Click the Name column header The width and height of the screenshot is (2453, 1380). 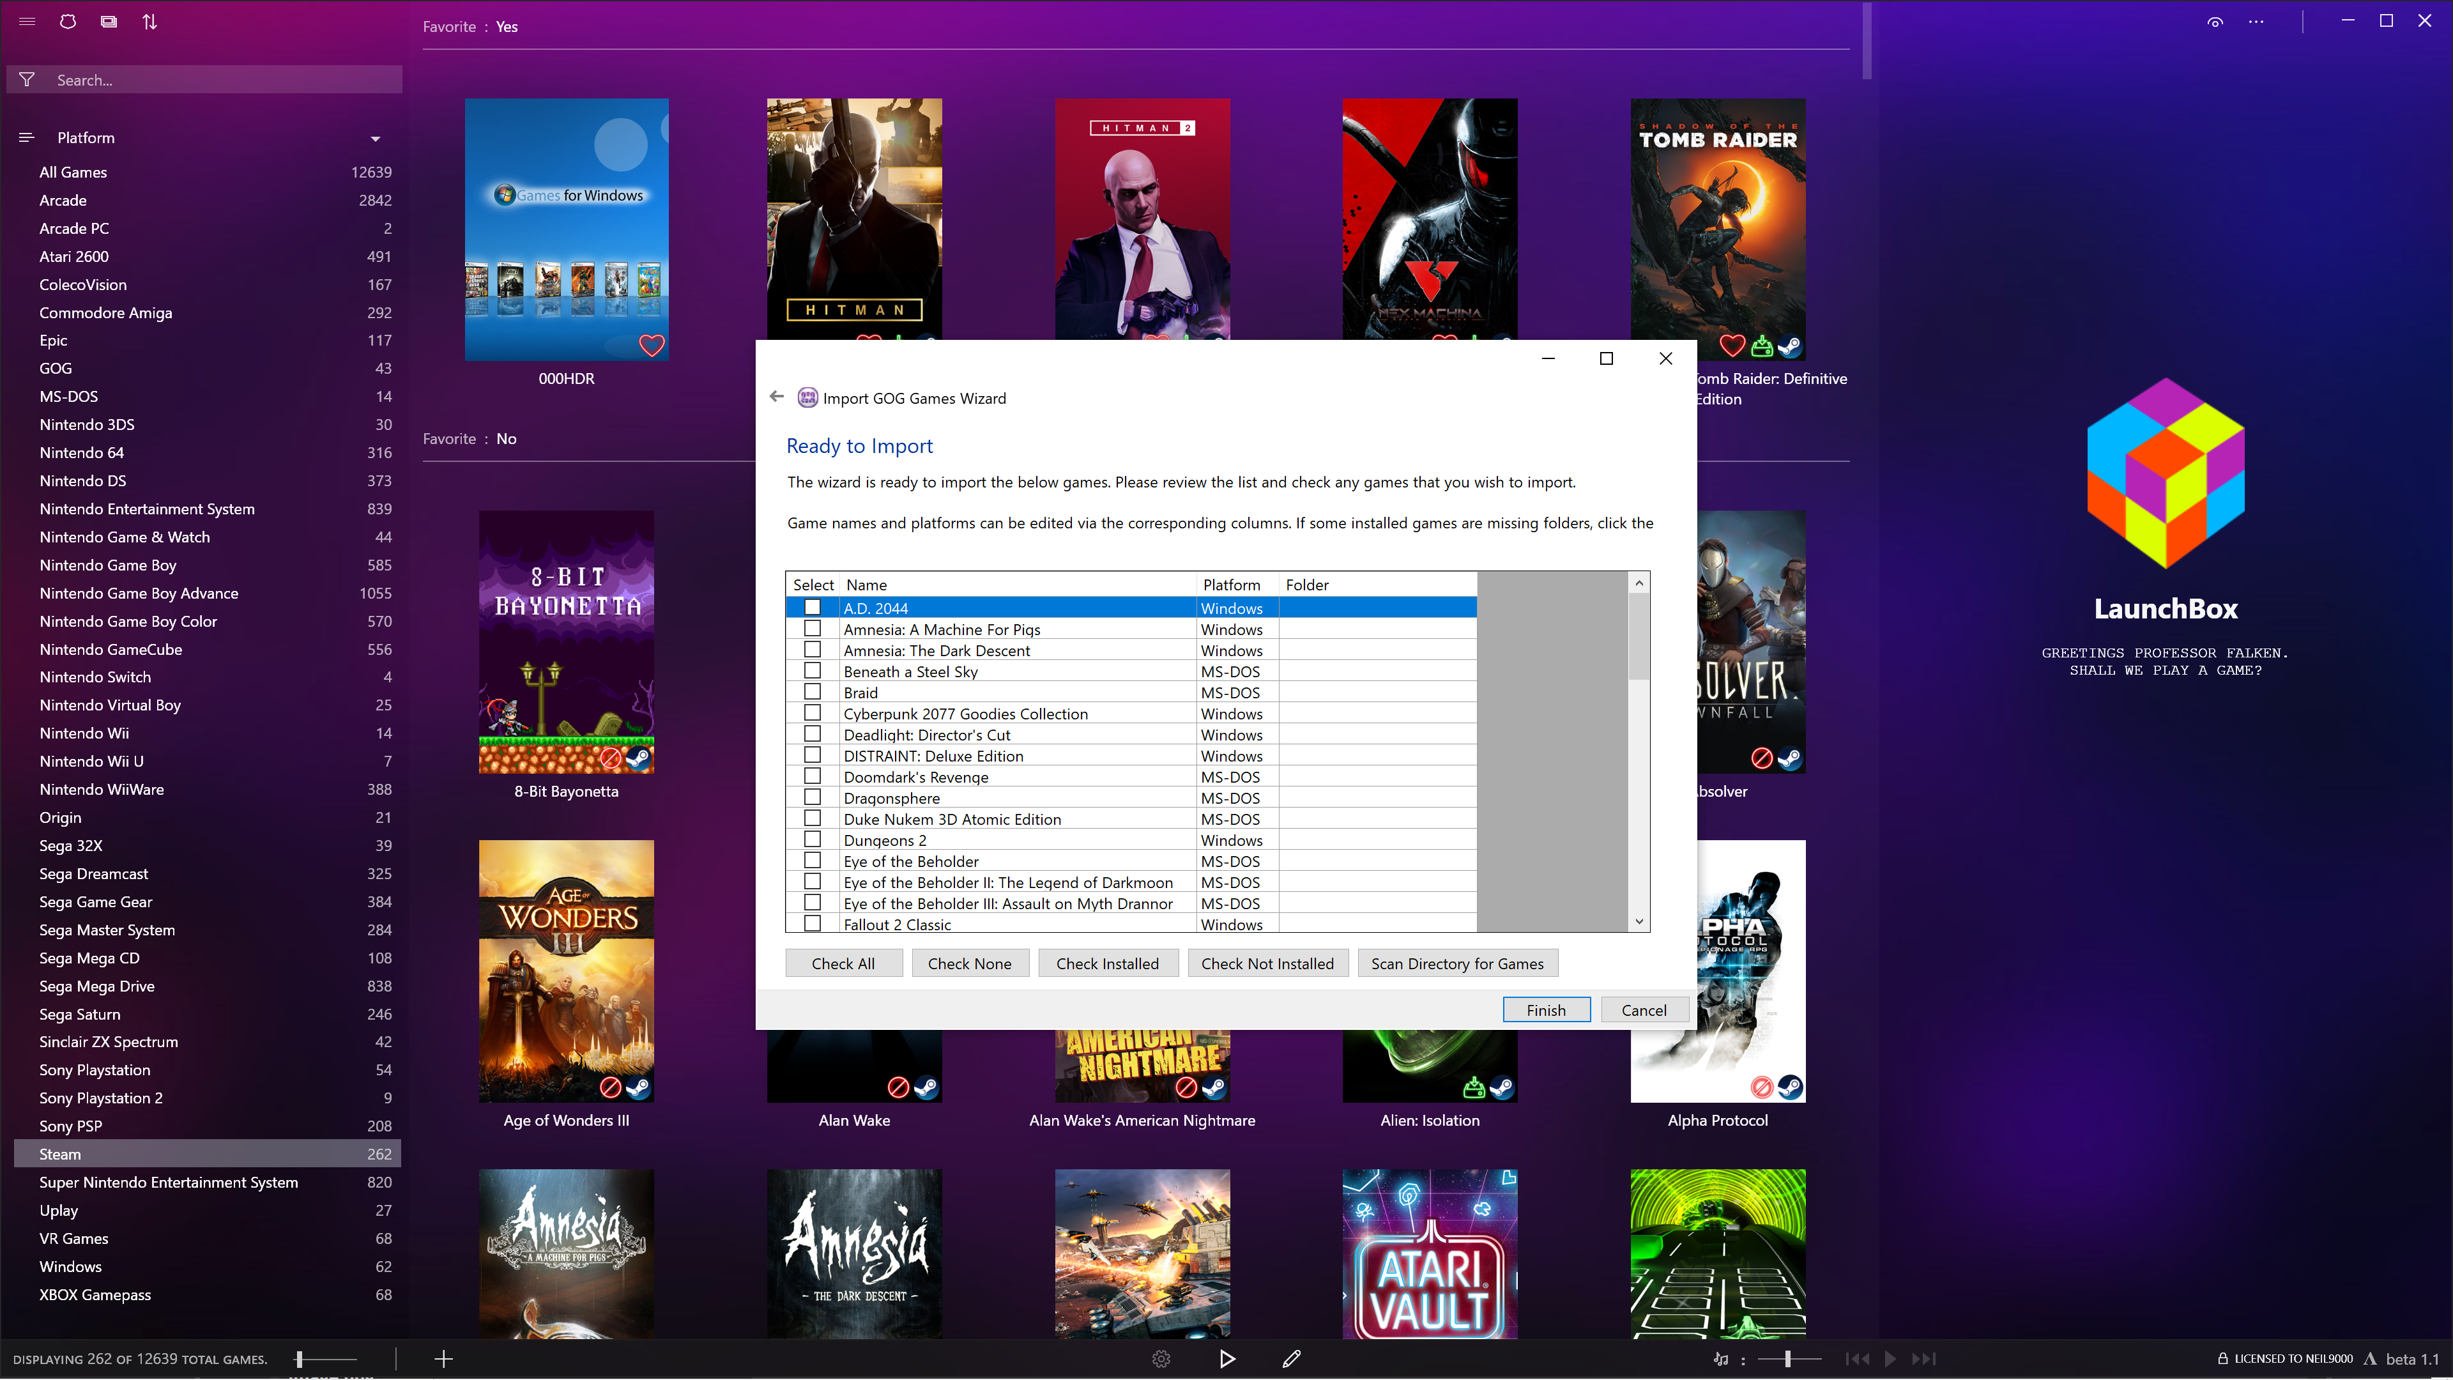pos(1017,585)
